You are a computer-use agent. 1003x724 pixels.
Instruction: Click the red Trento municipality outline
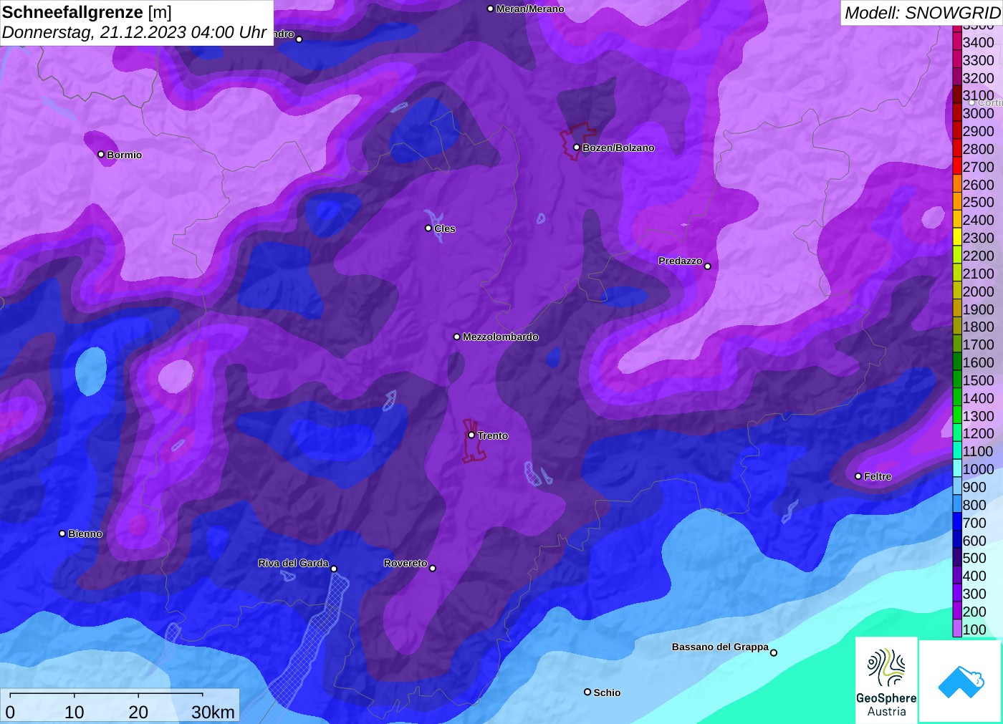point(473,440)
